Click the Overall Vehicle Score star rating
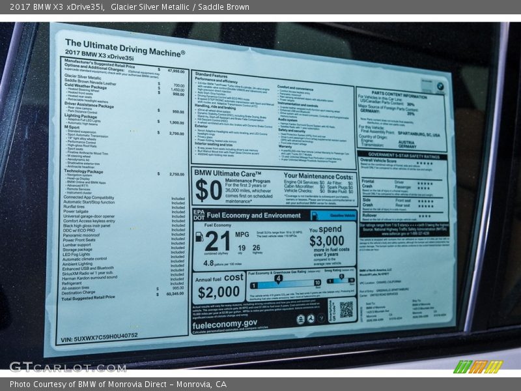 coord(424,164)
